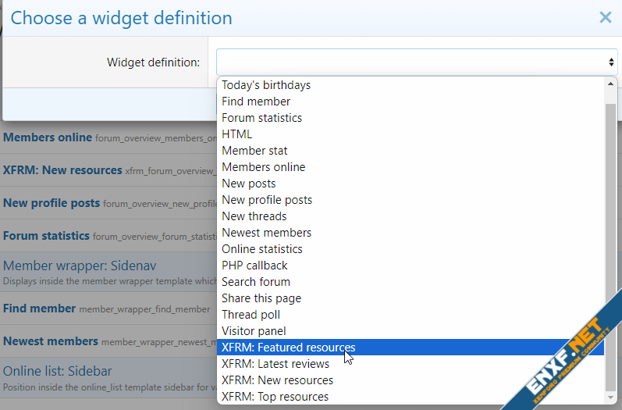Choose "Visitor panel" from the list
622x410 pixels.
[254, 331]
